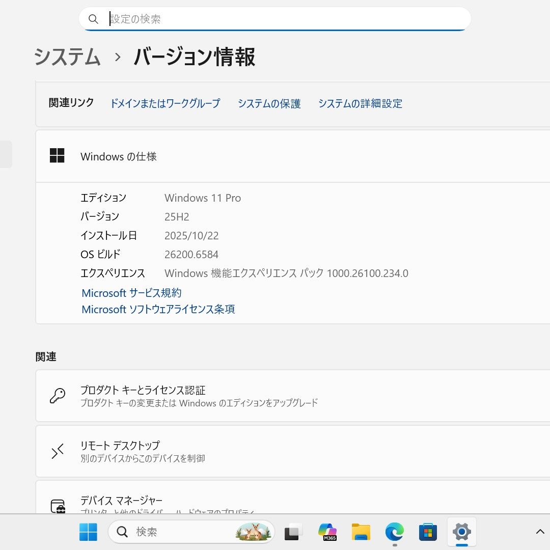
Task: Open Task View on the taskbar
Action: 293,532
